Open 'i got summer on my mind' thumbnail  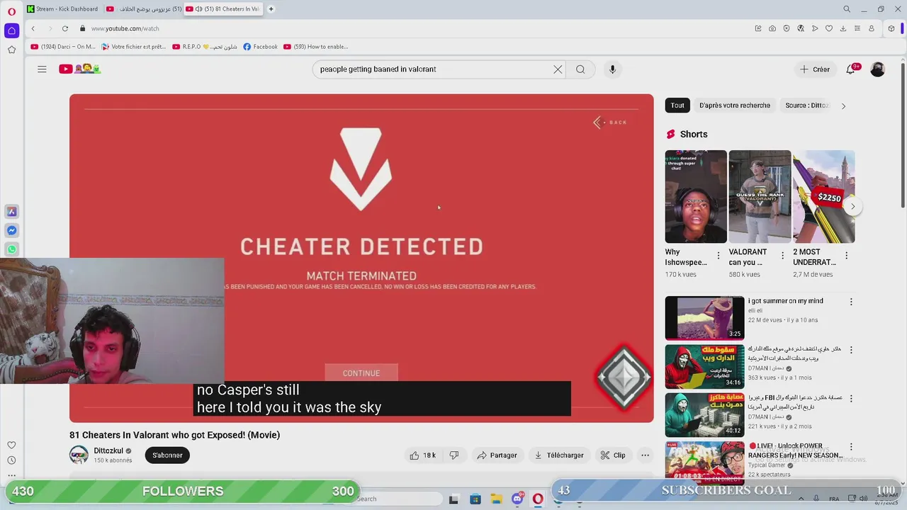click(704, 318)
